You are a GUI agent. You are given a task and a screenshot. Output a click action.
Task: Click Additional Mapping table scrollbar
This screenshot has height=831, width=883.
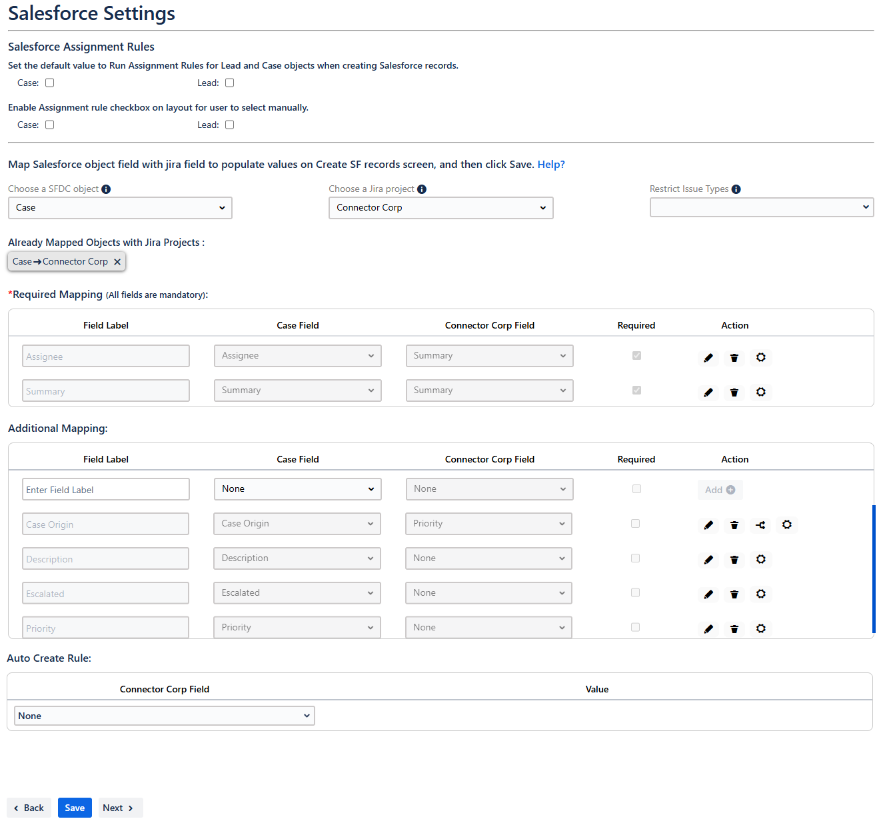(x=874, y=568)
